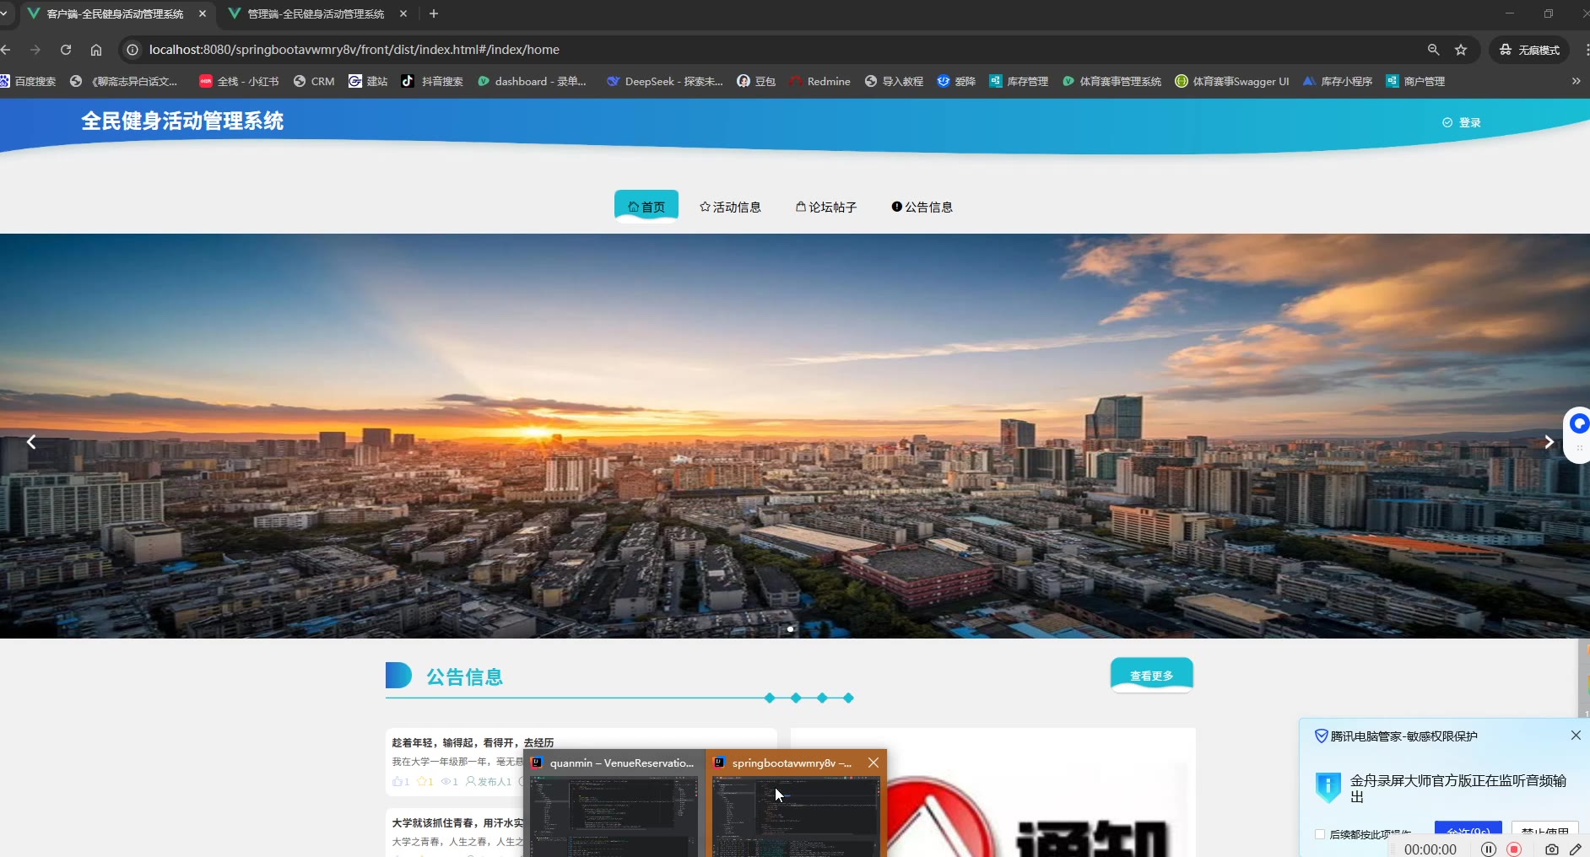The width and height of the screenshot is (1590, 857).
Task: Open the 导入教程 bookmark
Action: point(894,81)
